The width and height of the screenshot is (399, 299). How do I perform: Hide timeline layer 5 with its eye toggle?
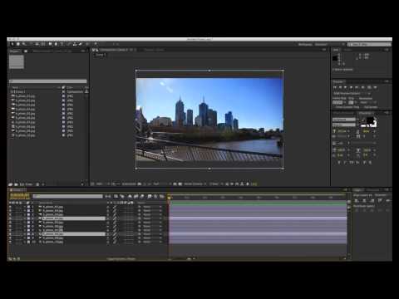pyautogui.click(x=11, y=223)
